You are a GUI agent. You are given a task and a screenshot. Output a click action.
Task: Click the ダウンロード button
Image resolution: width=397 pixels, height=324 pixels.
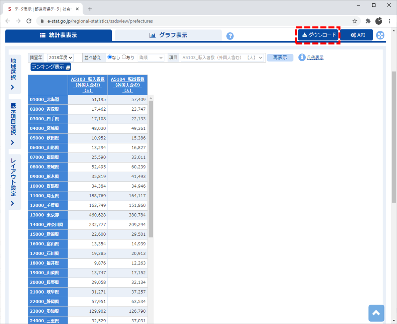pos(318,35)
